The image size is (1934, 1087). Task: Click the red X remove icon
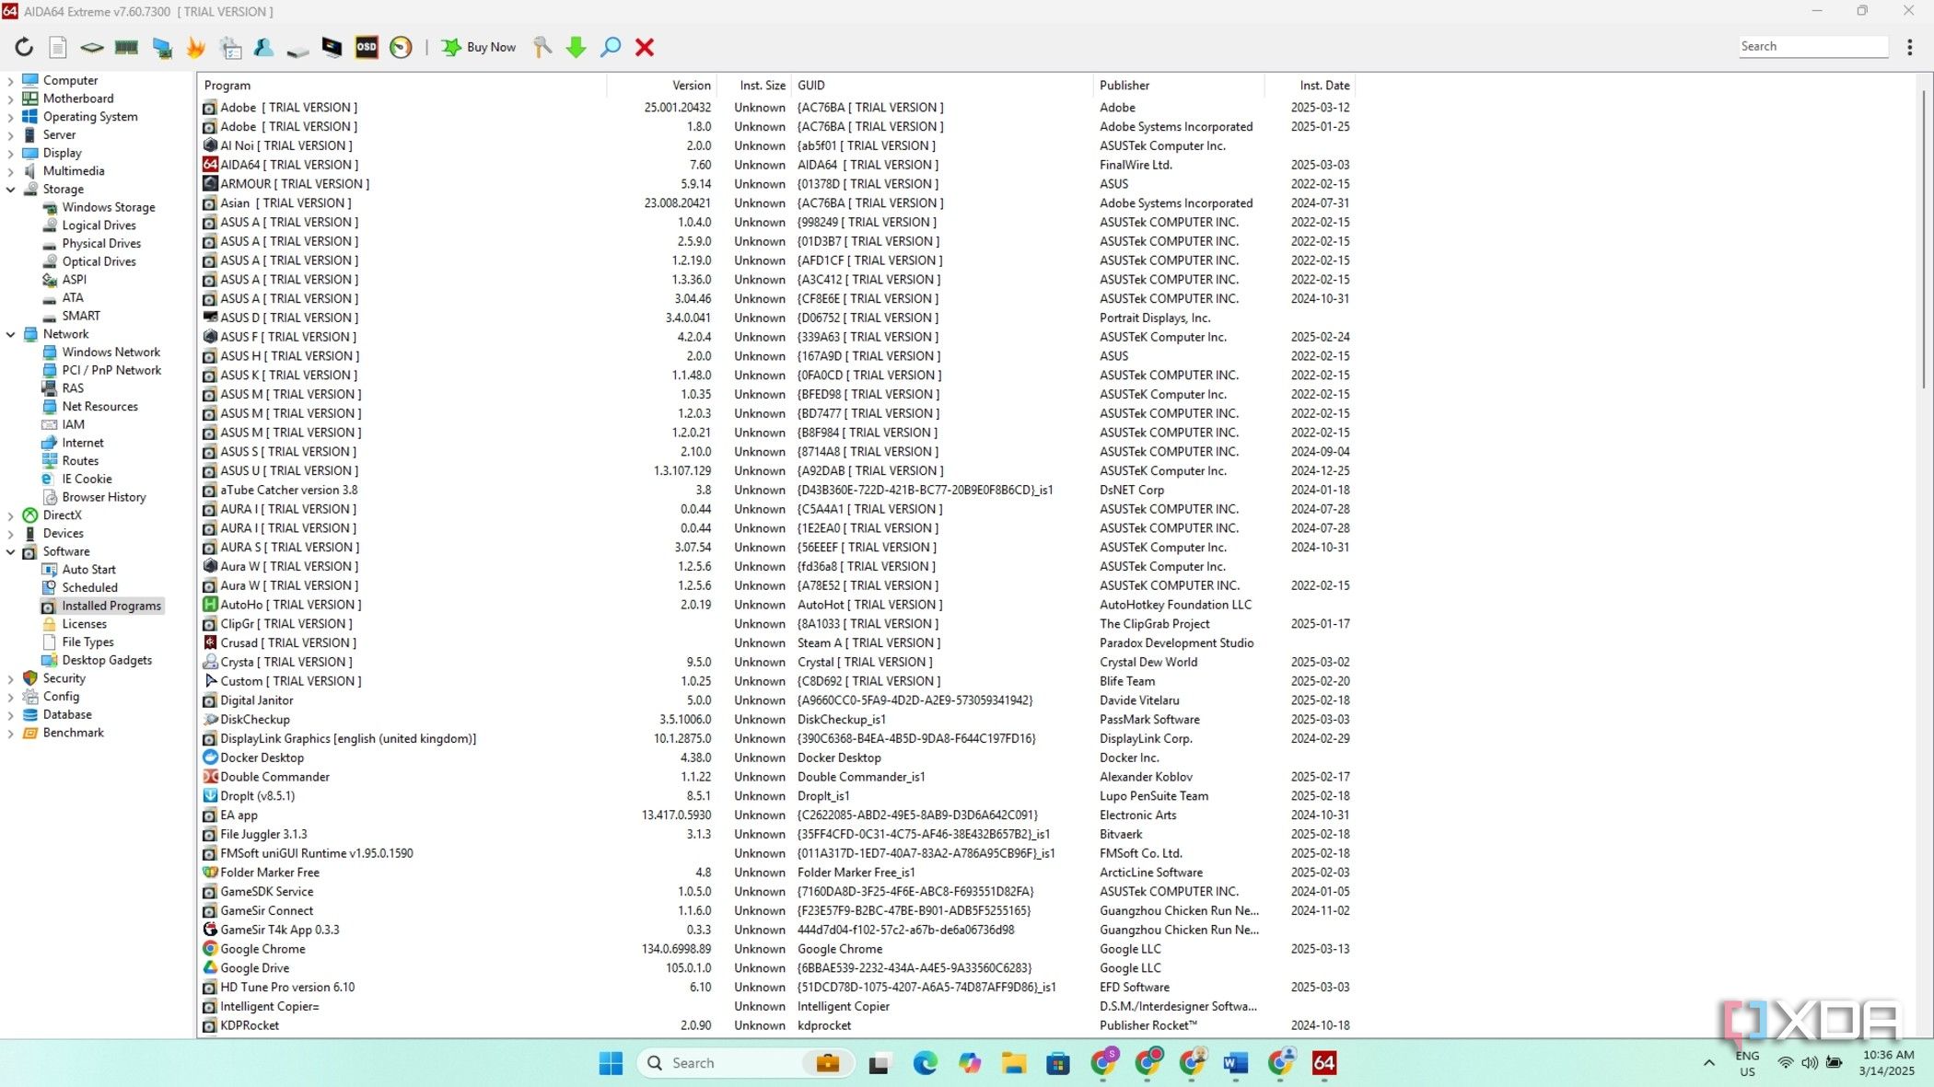click(x=645, y=47)
